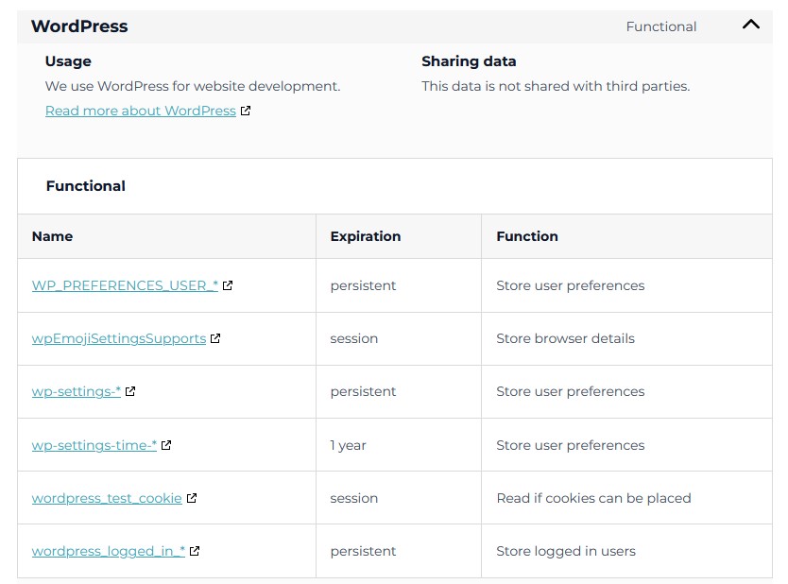The width and height of the screenshot is (788, 584).
Task: Click the WordPress section heading
Action: pyautogui.click(x=79, y=26)
